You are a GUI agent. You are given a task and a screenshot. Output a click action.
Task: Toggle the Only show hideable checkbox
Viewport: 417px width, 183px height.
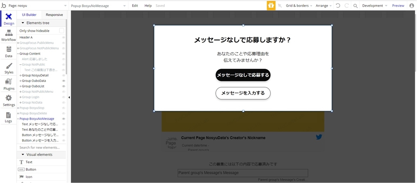(x=62, y=31)
